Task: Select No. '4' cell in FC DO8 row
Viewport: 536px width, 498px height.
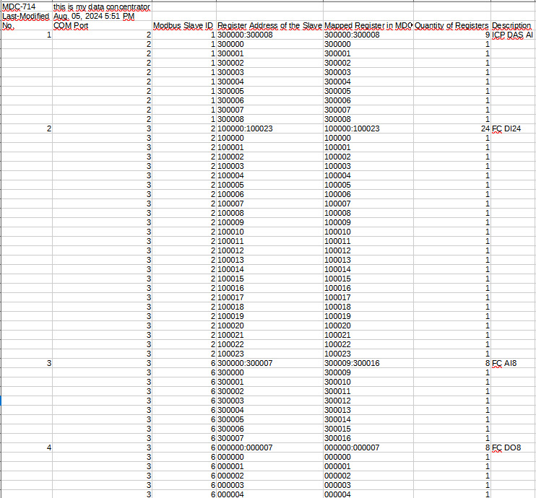Action: 27,447
